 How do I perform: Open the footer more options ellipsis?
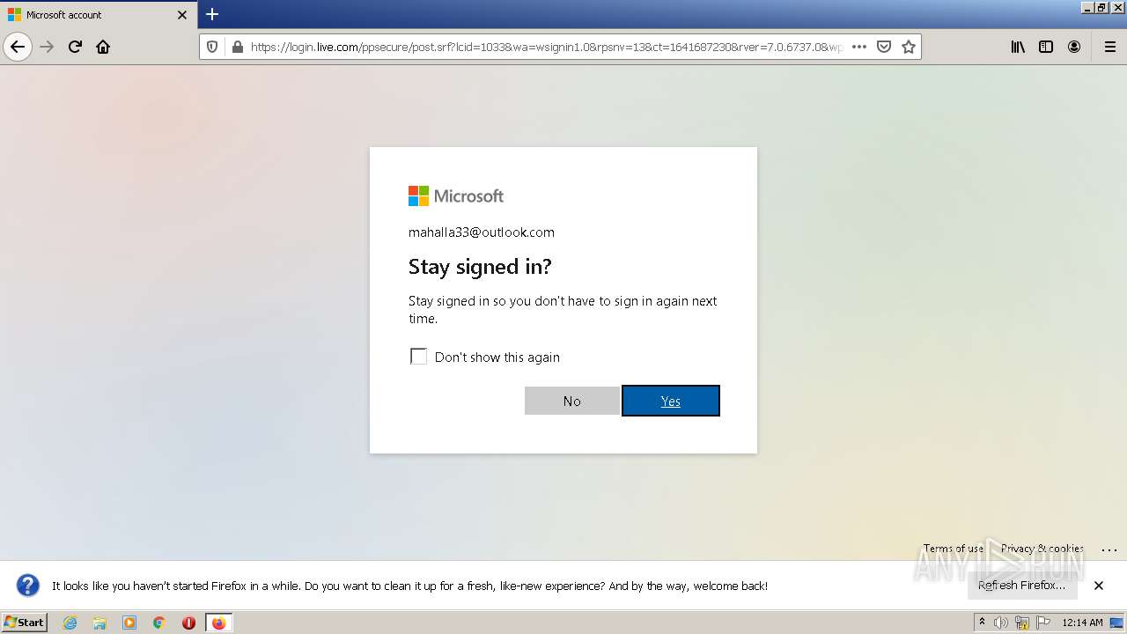tap(1109, 549)
